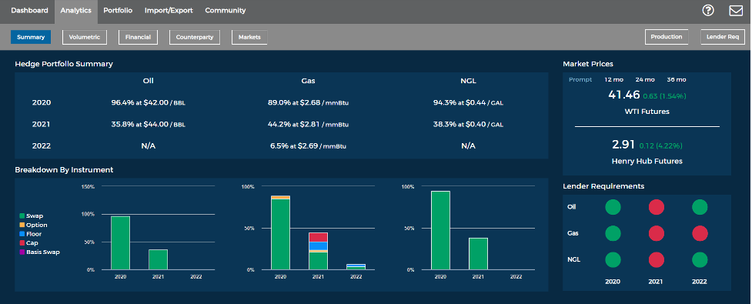Select the 12 mo market price period
This screenshot has height=304, width=752.
pos(614,79)
